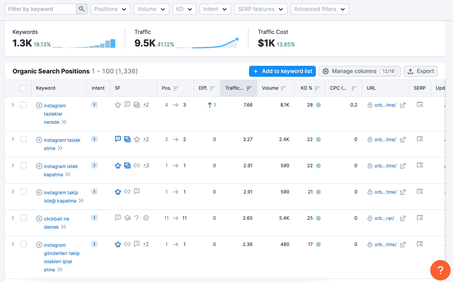Click the Filter by keyword input field
The height and width of the screenshot is (282, 453).
[41, 9]
